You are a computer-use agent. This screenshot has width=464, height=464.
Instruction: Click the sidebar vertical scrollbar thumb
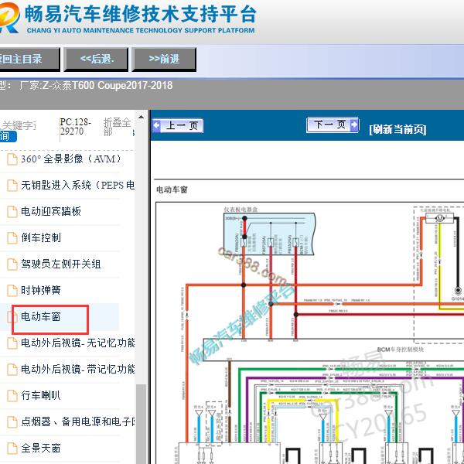coord(142,424)
